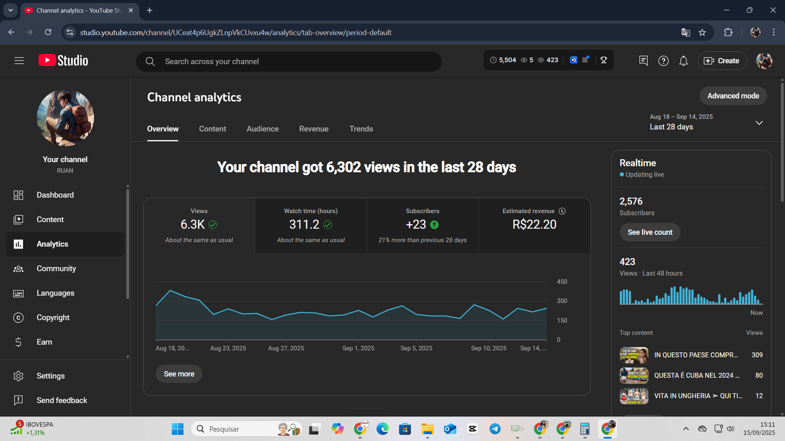The width and height of the screenshot is (785, 441).
Task: Select the Views metric card
Action: coord(199,225)
